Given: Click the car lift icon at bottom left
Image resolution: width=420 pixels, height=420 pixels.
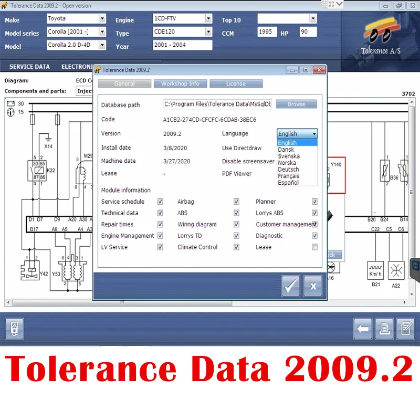Looking at the screenshot, I should [14, 329].
